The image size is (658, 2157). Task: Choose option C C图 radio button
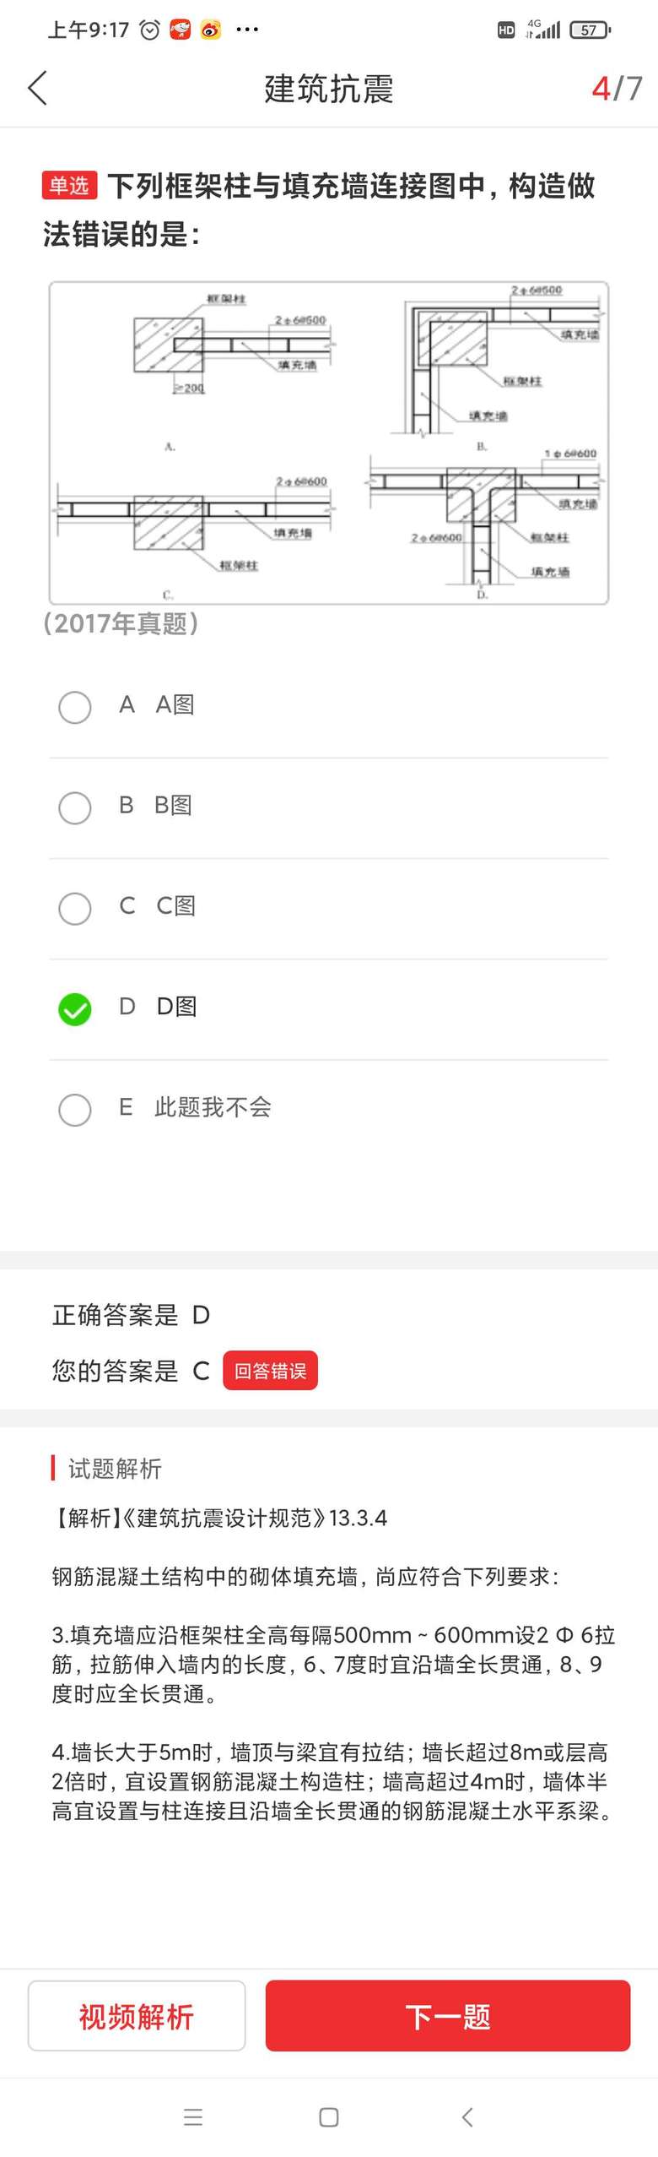click(x=75, y=907)
